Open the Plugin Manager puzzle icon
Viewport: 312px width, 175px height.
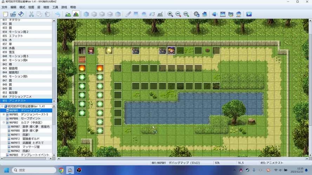pyautogui.click(x=205, y=14)
